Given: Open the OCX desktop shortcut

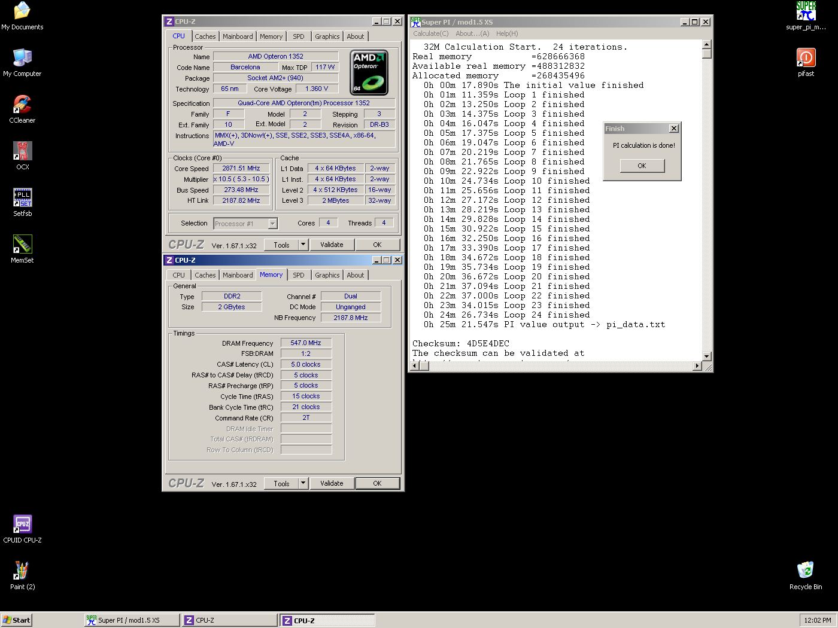Looking at the screenshot, I should [22, 156].
